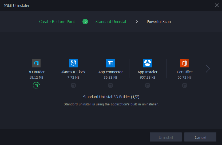
Task: Click the trash icon under App connector
Action: coord(110,85)
